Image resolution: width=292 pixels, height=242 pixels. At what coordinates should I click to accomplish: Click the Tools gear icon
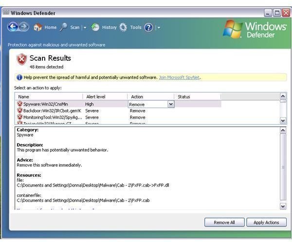[123, 27]
